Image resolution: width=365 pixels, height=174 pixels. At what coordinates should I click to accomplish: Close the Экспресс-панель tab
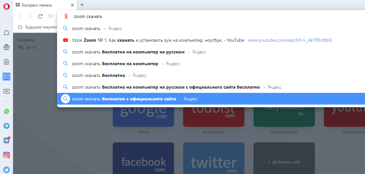(x=72, y=5)
